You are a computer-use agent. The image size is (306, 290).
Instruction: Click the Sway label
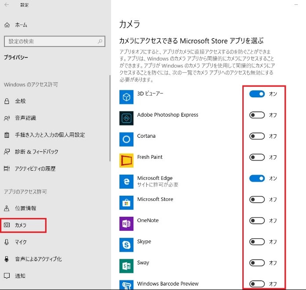coord(143,263)
